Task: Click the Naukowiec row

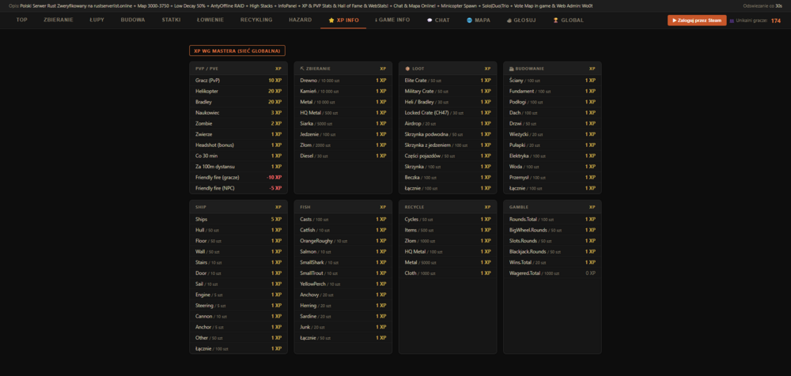Action: (238, 113)
